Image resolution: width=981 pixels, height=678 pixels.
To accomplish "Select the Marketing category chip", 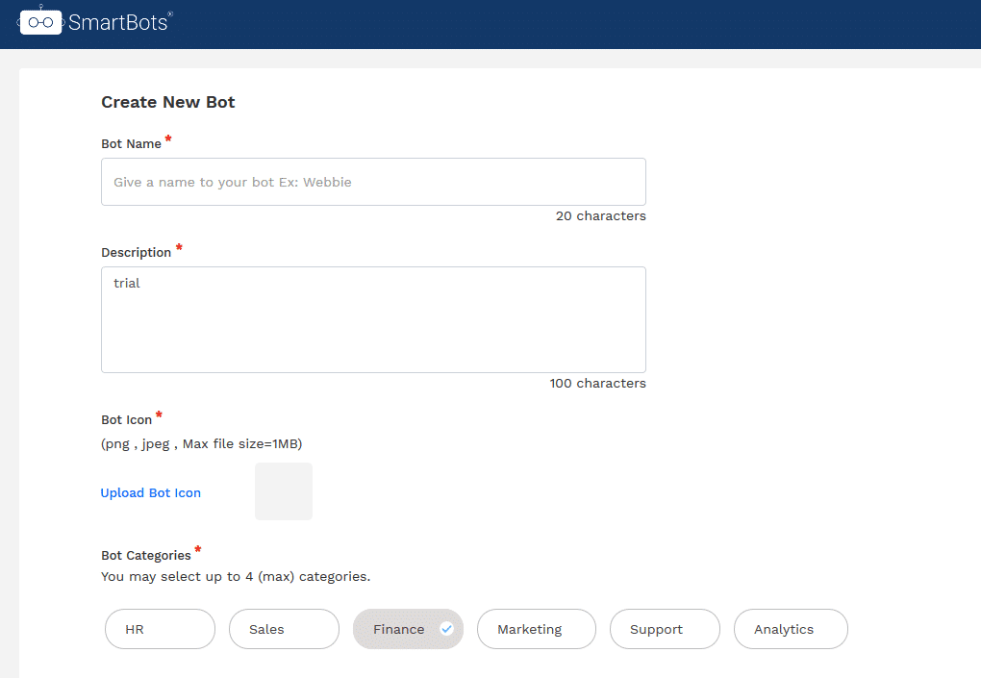I will pyautogui.click(x=536, y=628).
